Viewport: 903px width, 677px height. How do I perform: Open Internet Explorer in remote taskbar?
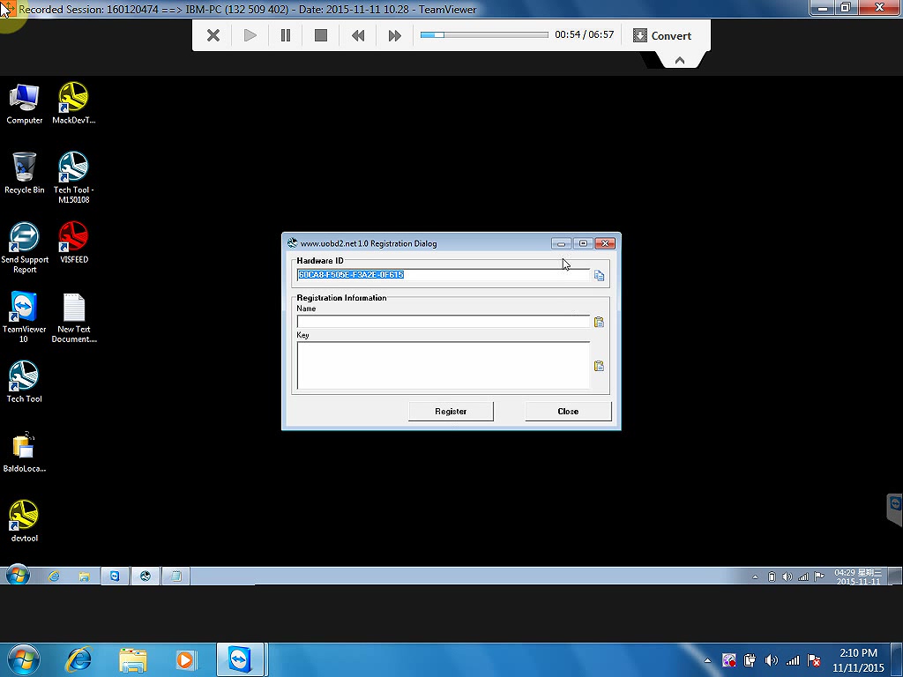coord(54,577)
